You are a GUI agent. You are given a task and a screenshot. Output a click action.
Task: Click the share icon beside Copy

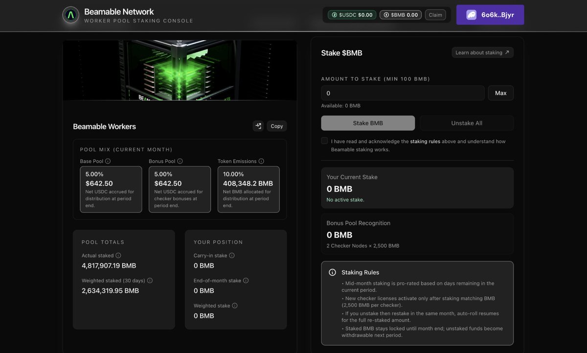tap(258, 126)
